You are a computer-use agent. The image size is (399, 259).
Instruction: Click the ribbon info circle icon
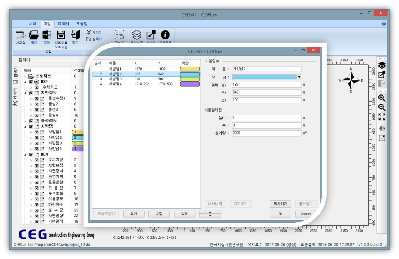pyautogui.click(x=165, y=35)
